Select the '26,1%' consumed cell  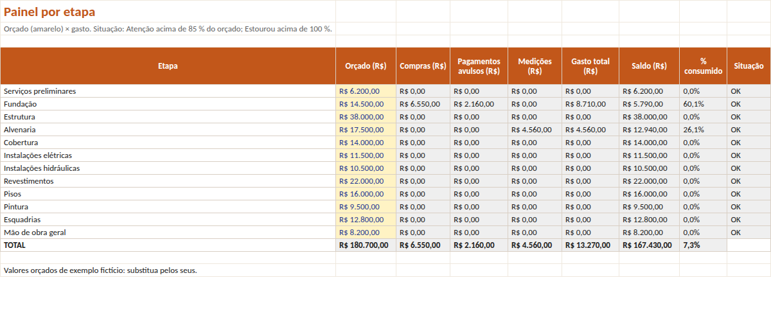(703, 130)
